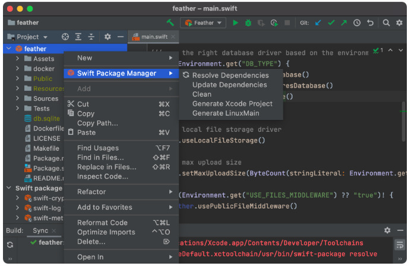Viewport: 411px width, 266px height.
Task: Open Add to Favorites submenu
Action: pos(121,207)
